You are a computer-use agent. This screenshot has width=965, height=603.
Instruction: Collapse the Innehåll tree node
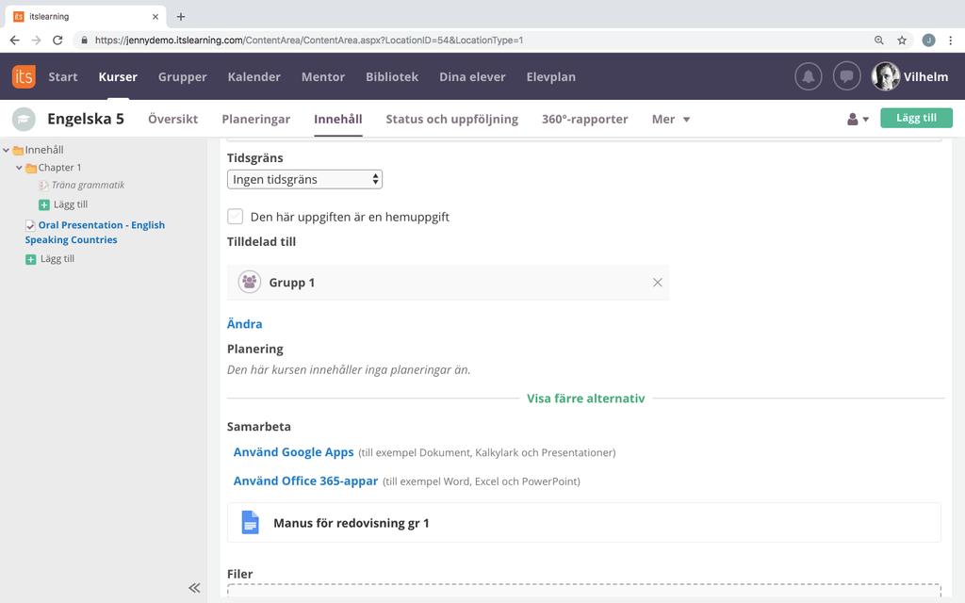point(7,150)
